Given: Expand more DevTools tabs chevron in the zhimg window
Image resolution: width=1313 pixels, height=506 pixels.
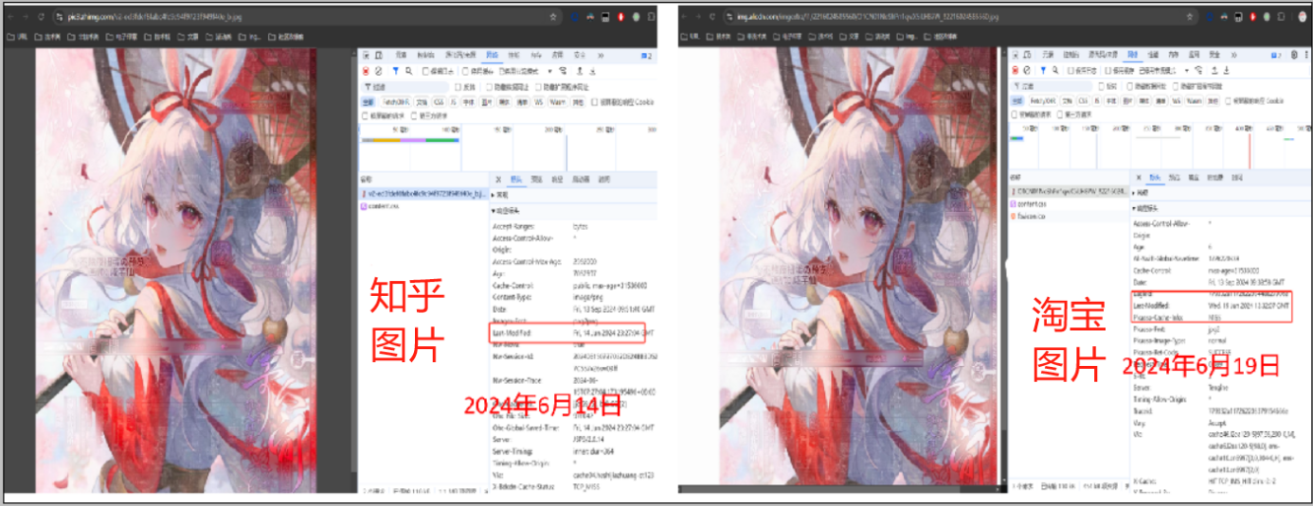Looking at the screenshot, I should pos(601,55).
